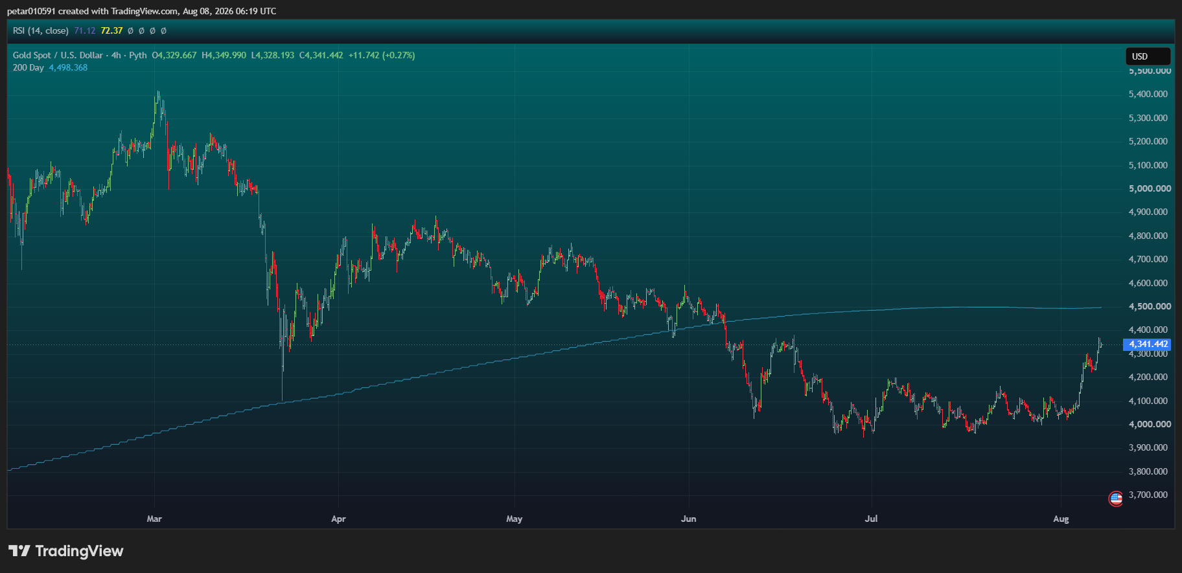Click the low price L4,328.193
The width and height of the screenshot is (1182, 573).
pos(273,55)
